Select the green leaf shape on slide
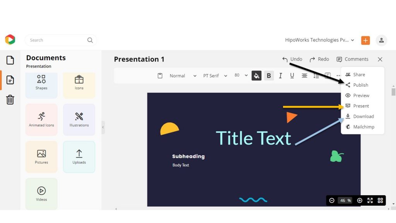The image size is (396, 223). [x=336, y=156]
